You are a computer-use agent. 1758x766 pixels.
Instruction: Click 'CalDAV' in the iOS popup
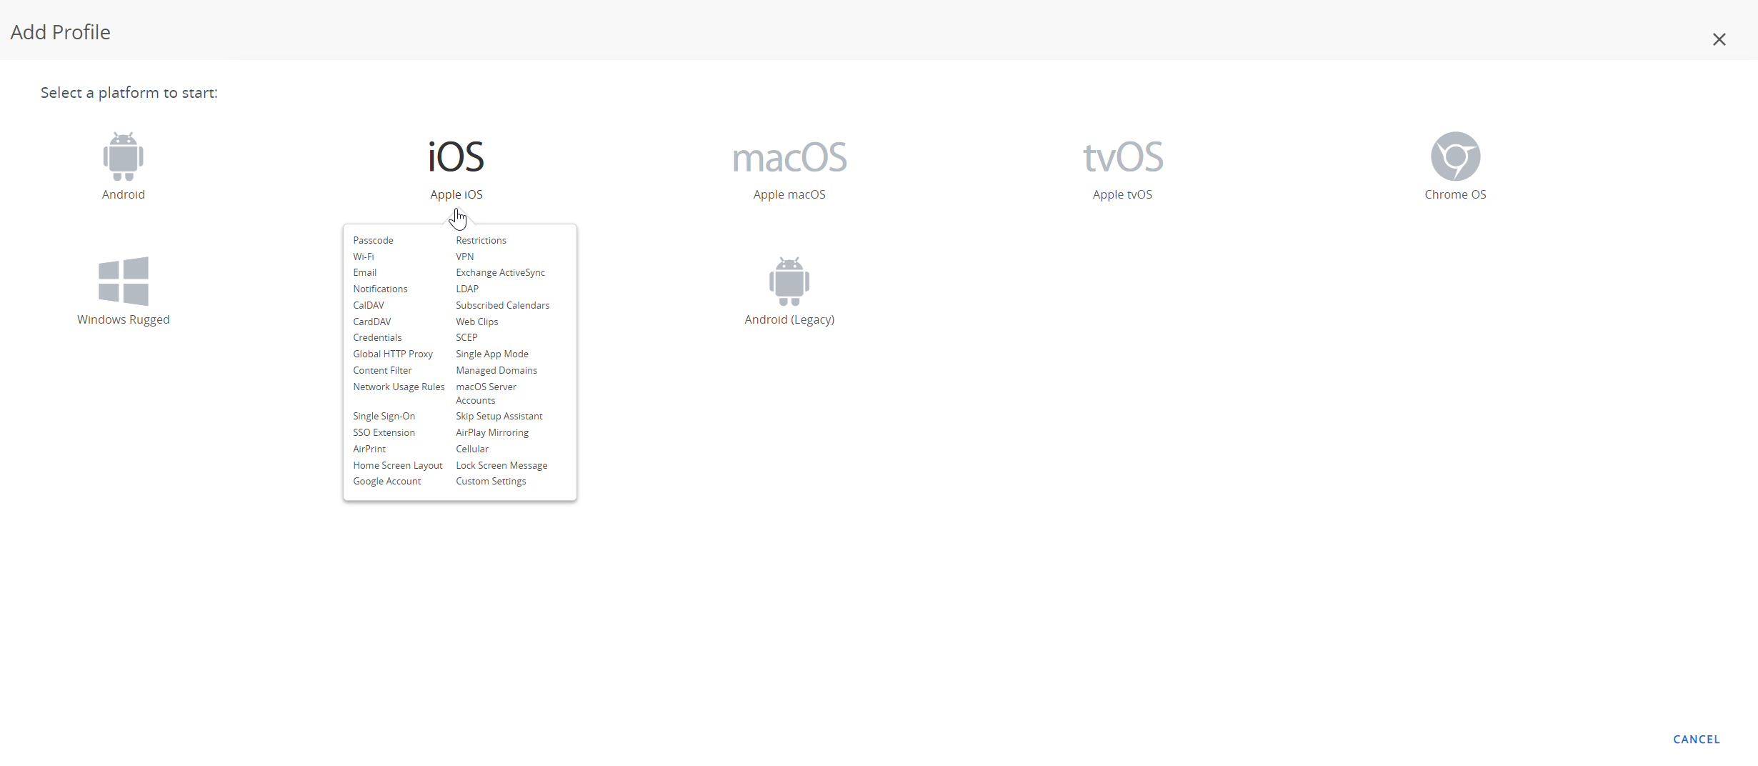[x=369, y=305]
